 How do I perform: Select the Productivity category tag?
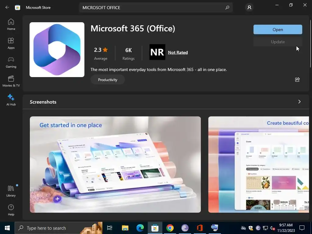click(x=108, y=80)
